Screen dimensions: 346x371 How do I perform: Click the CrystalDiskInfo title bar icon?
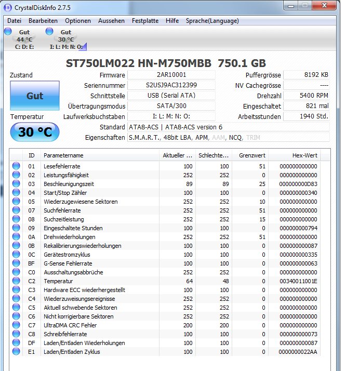click(8, 8)
